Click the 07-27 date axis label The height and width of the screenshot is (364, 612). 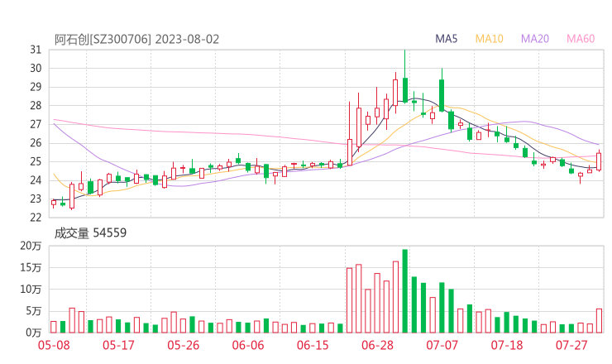tap(571, 345)
